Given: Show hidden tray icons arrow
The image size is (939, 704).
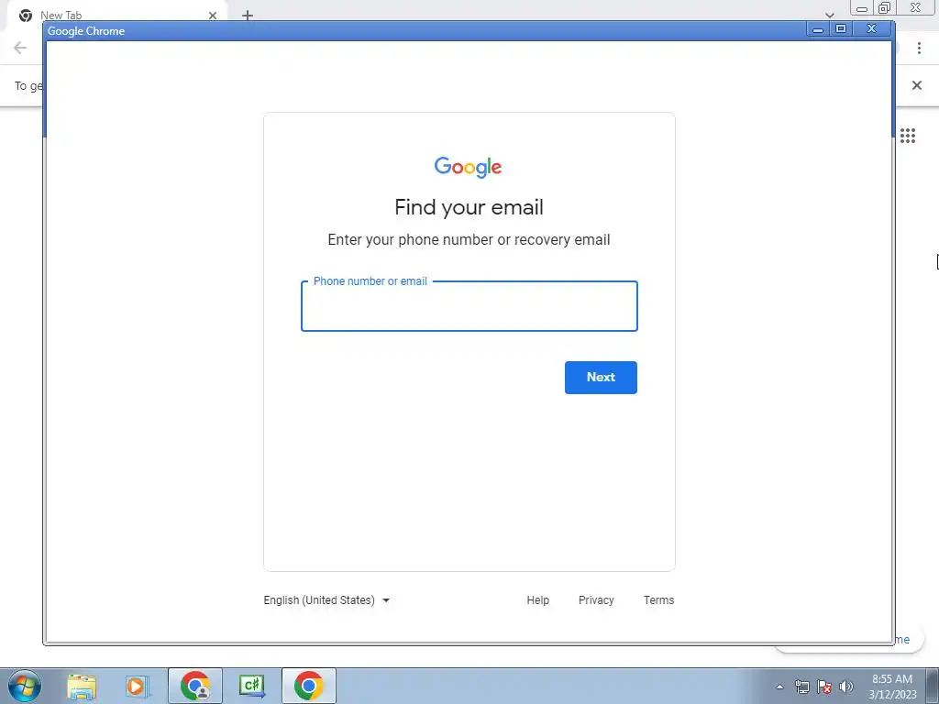Looking at the screenshot, I should click(x=779, y=687).
